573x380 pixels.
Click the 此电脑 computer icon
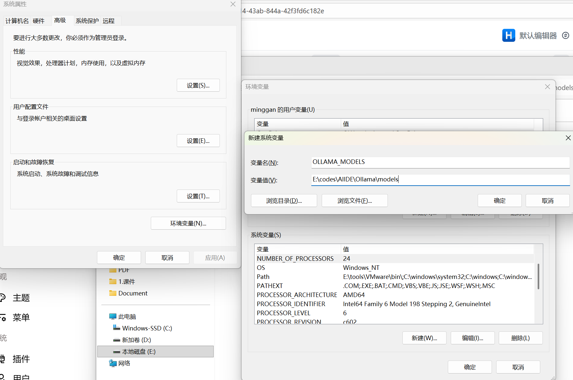113,317
